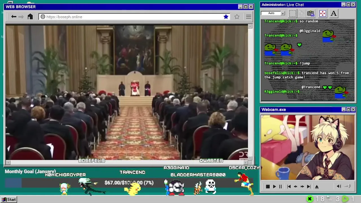The width and height of the screenshot is (361, 203).
Task: Stop playback in Webcam.exe
Action: coord(268,186)
